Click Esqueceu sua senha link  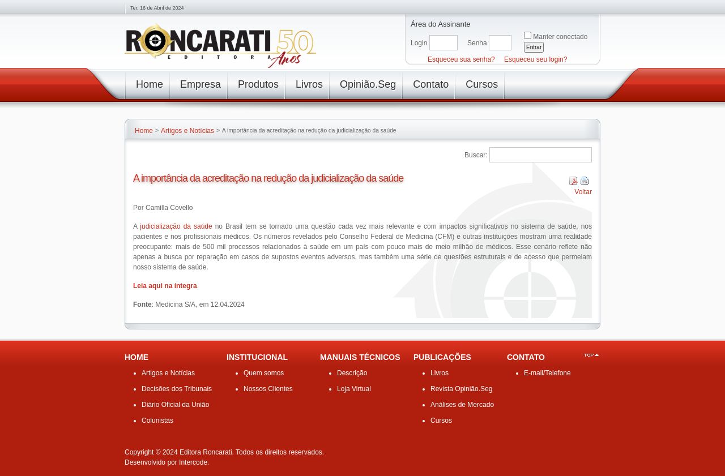pyautogui.click(x=461, y=60)
